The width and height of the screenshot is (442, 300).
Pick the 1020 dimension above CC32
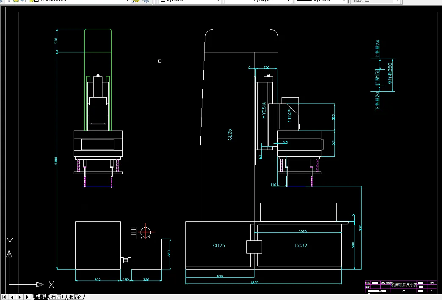click(x=303, y=231)
